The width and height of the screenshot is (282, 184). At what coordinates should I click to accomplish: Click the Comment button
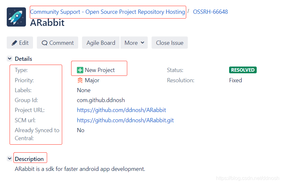pos(58,43)
